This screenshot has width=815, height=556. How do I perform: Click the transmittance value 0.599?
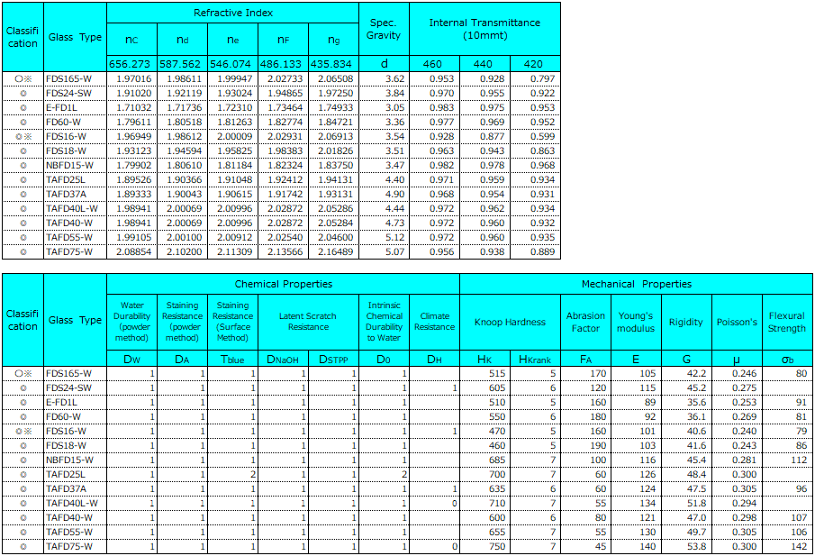click(x=543, y=136)
